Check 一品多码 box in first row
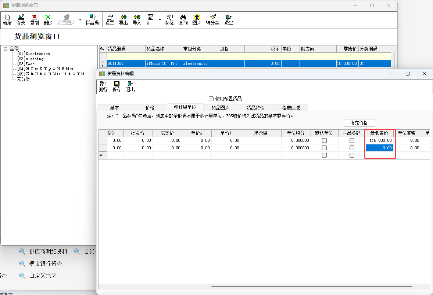This screenshot has height=295, width=433. point(352,140)
